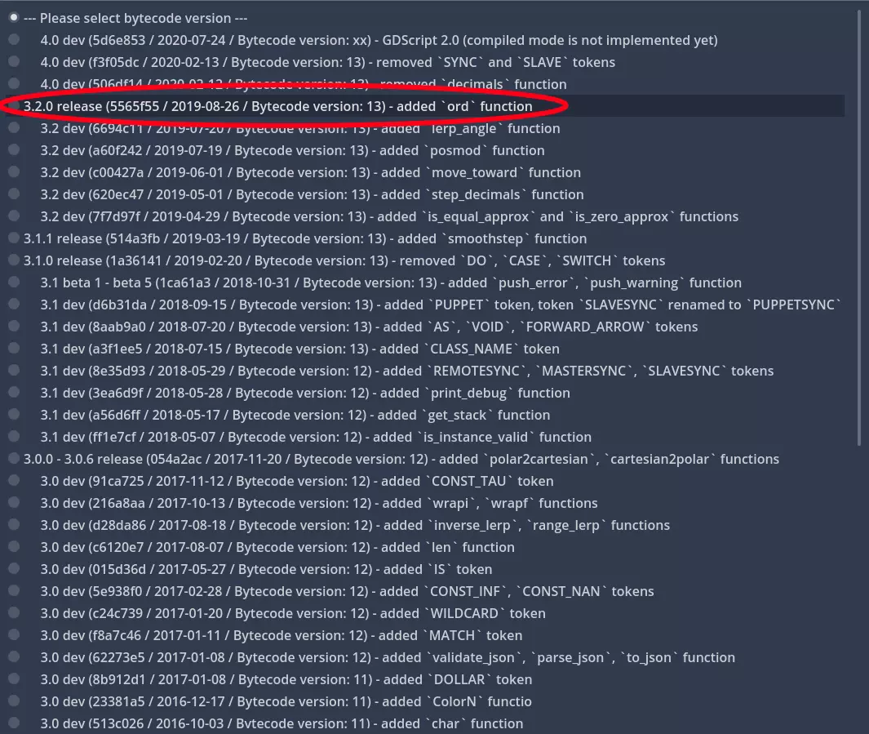
Task: Choose 3.1 dev ff1e7cf added is_instance_valid
Action: (426, 437)
